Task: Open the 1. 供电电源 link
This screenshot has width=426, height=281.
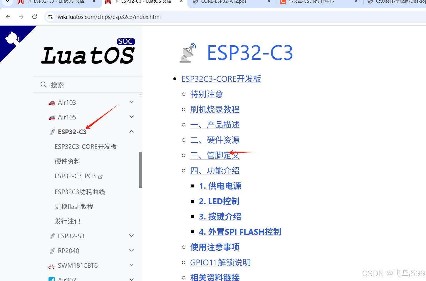Action: pos(220,186)
